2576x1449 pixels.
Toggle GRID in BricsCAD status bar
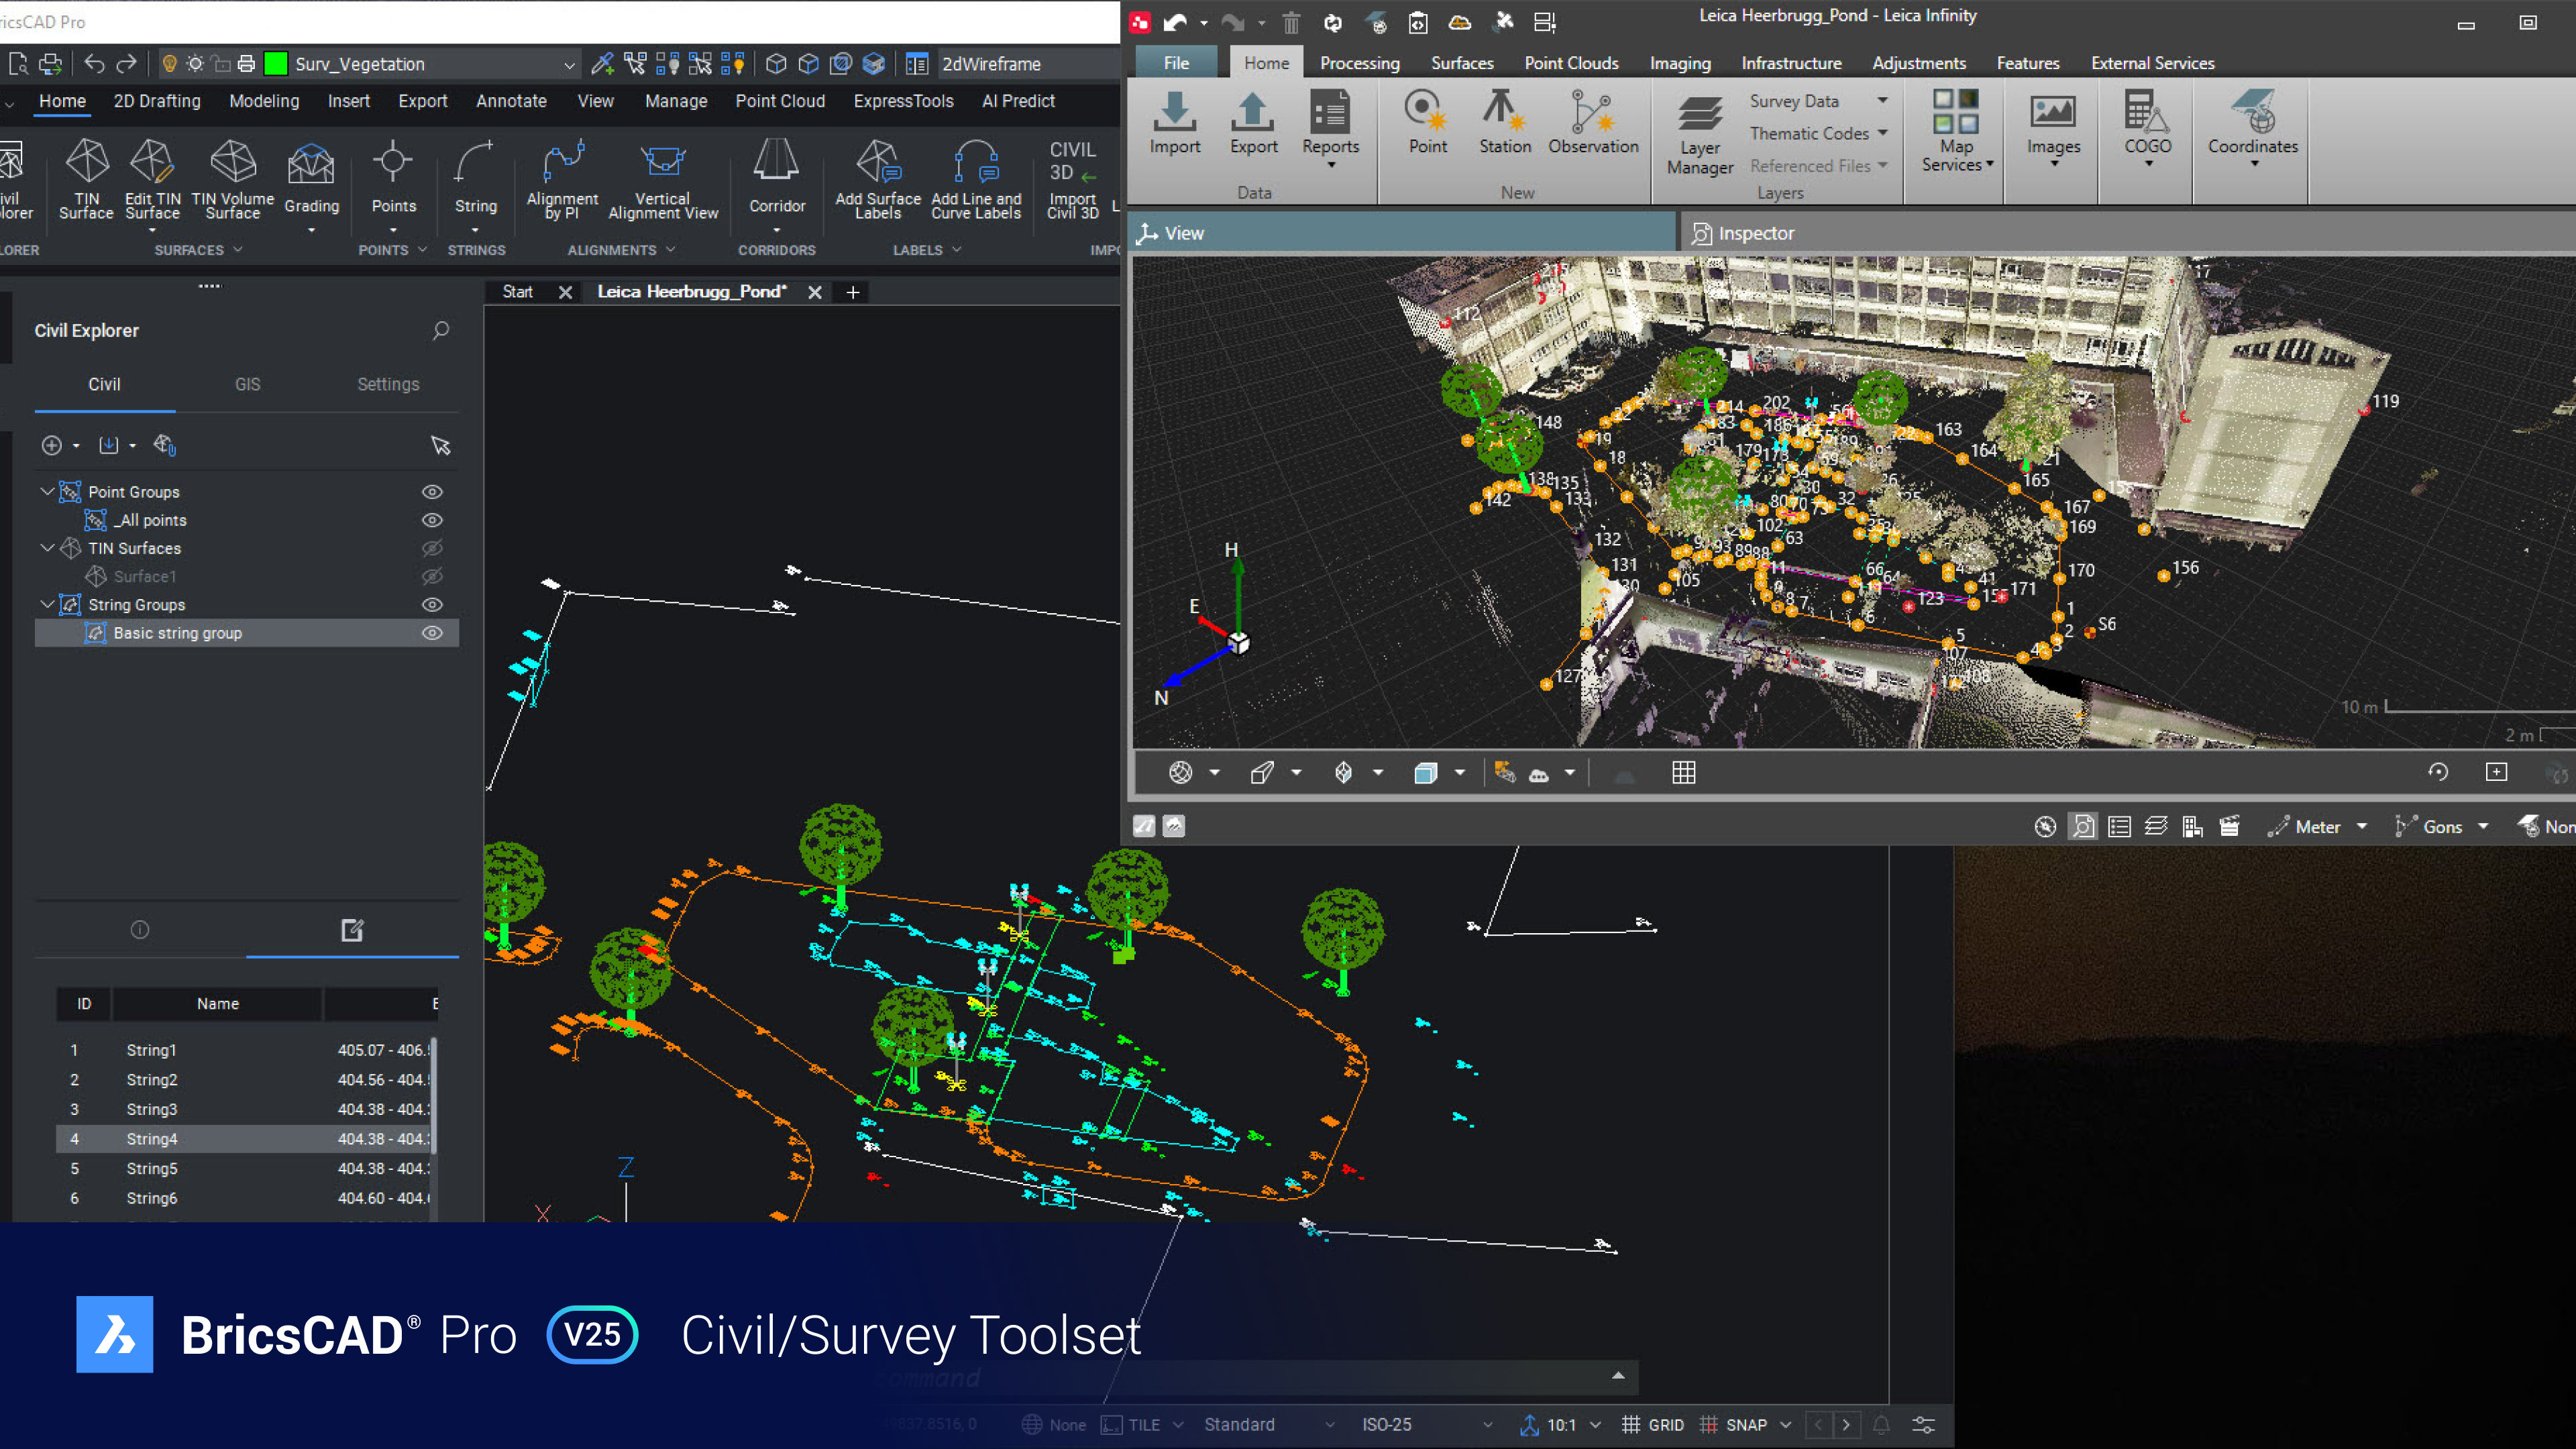[1653, 1425]
